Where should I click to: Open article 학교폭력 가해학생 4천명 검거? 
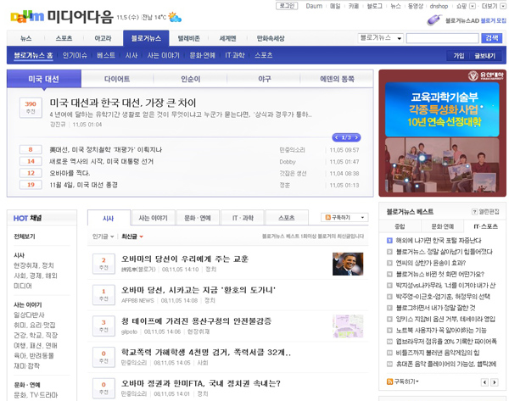206,353
